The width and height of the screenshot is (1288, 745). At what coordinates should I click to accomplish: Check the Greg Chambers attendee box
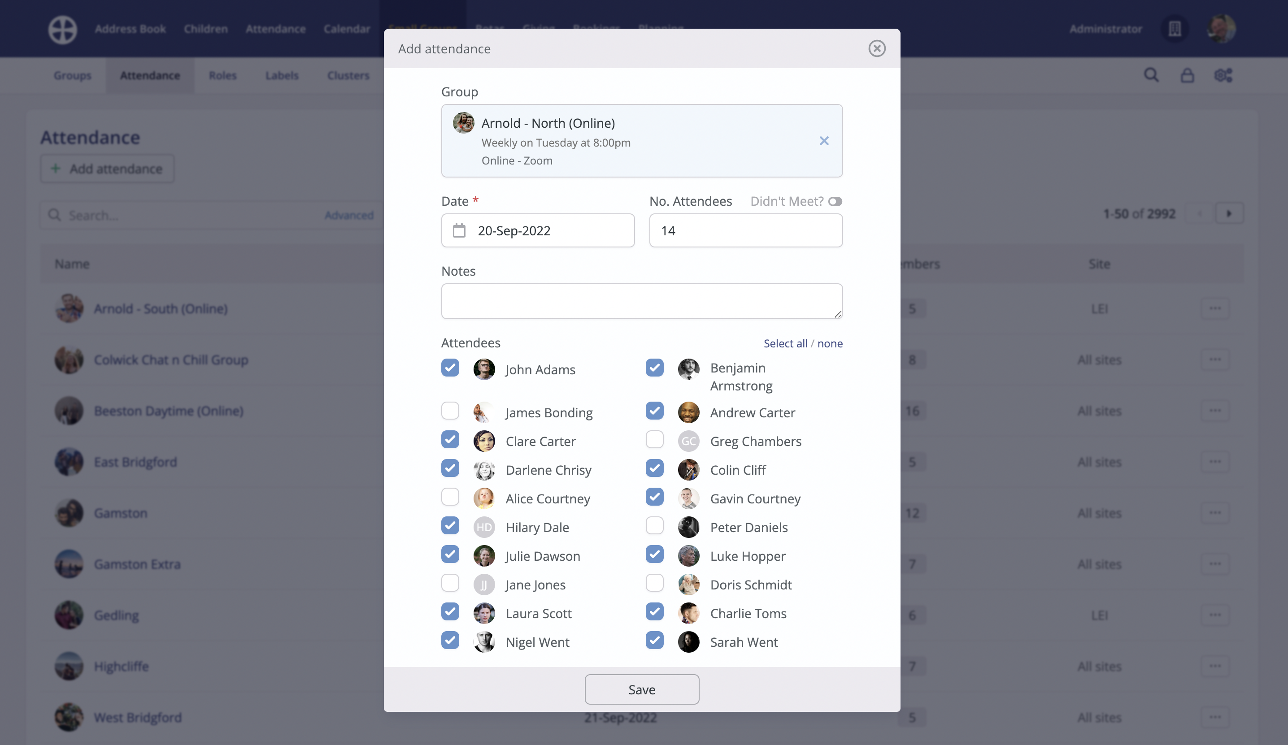click(x=654, y=439)
